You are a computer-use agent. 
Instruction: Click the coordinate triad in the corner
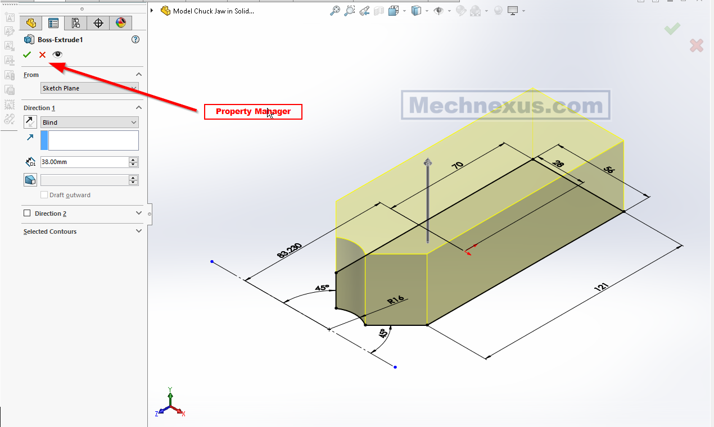click(x=170, y=402)
